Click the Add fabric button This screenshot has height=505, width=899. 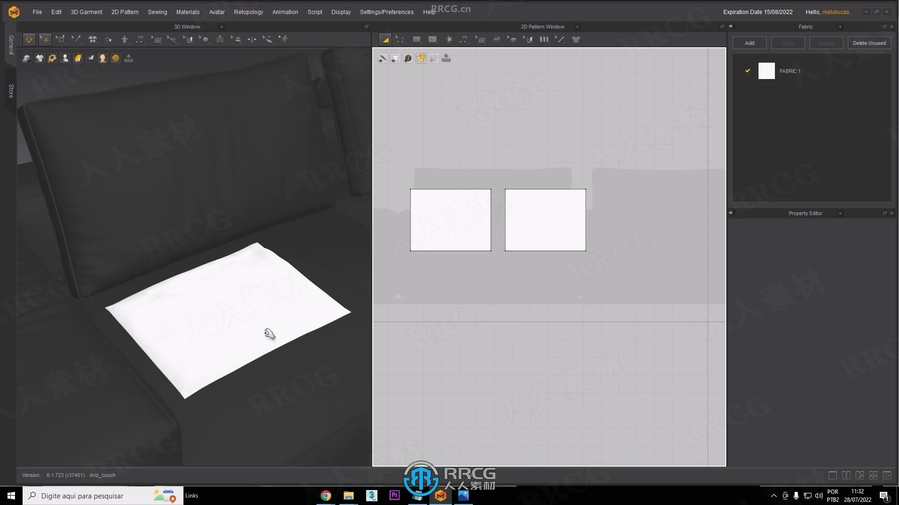click(x=750, y=42)
